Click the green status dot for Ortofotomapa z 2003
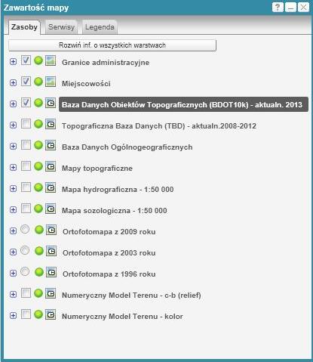The image size is (313, 362). coord(39,251)
